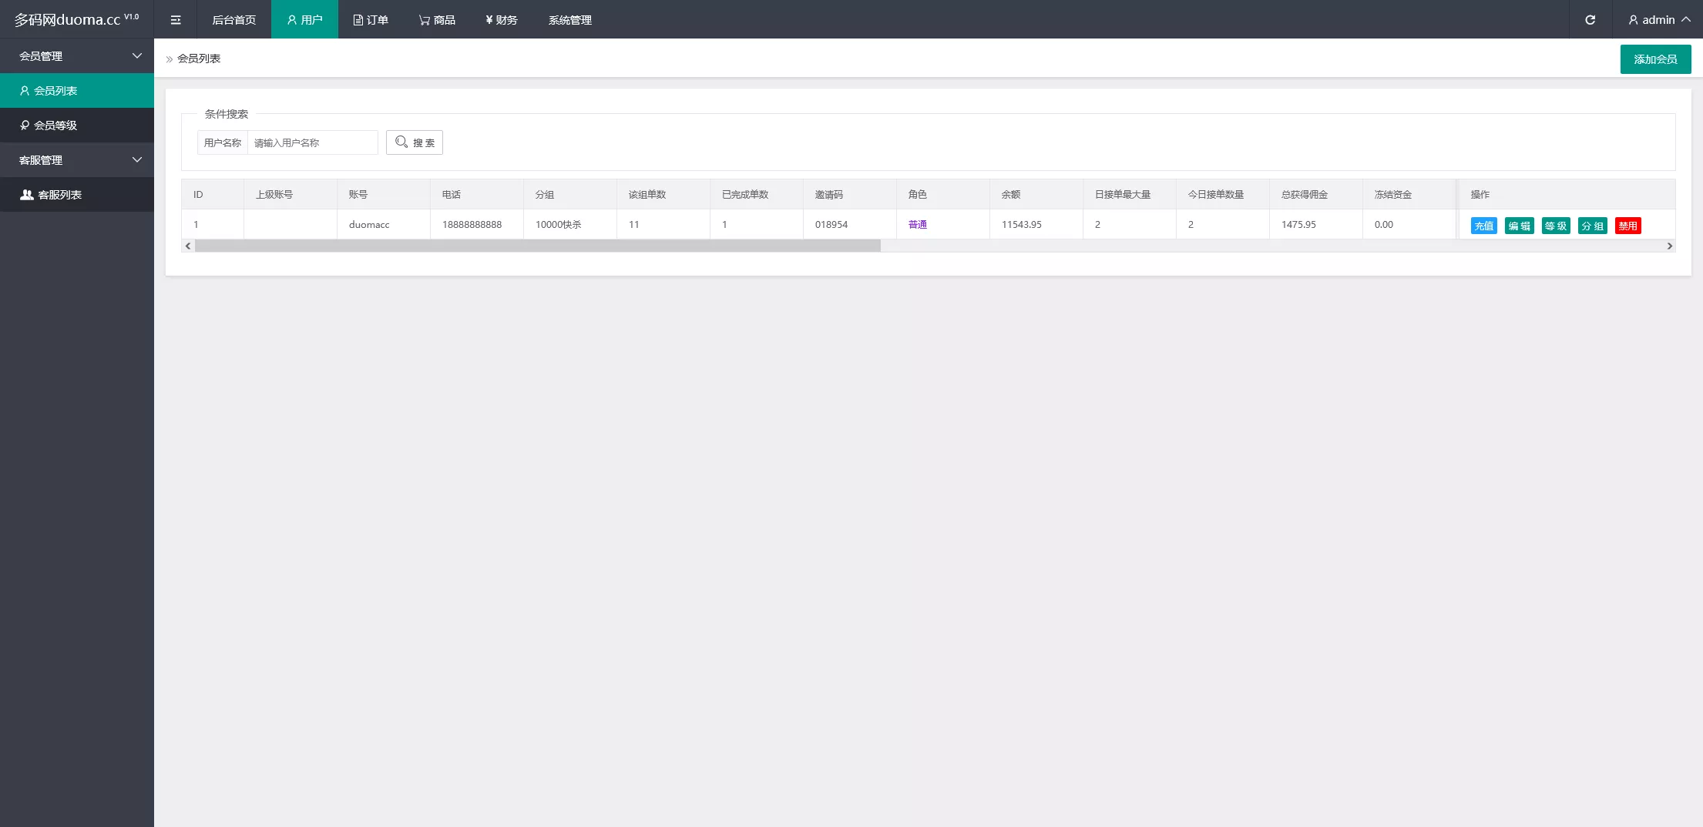Click the red 禁用 button
Screen dimensions: 1703x827
click(1627, 226)
